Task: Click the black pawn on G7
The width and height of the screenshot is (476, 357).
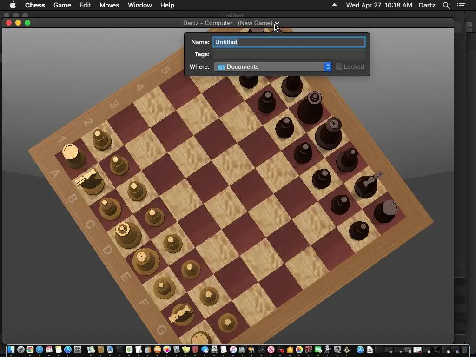Action: (x=340, y=205)
